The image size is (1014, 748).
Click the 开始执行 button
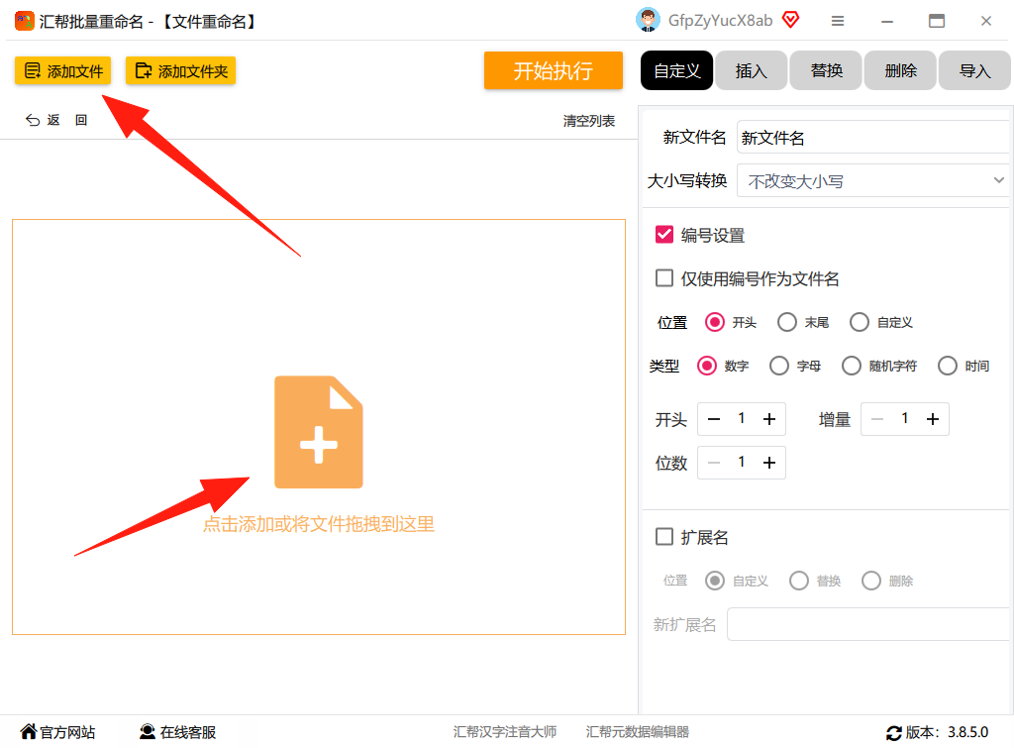553,70
